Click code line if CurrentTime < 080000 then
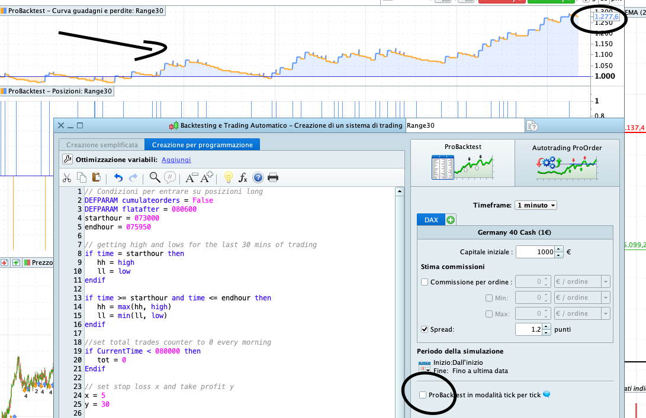 click(x=143, y=351)
